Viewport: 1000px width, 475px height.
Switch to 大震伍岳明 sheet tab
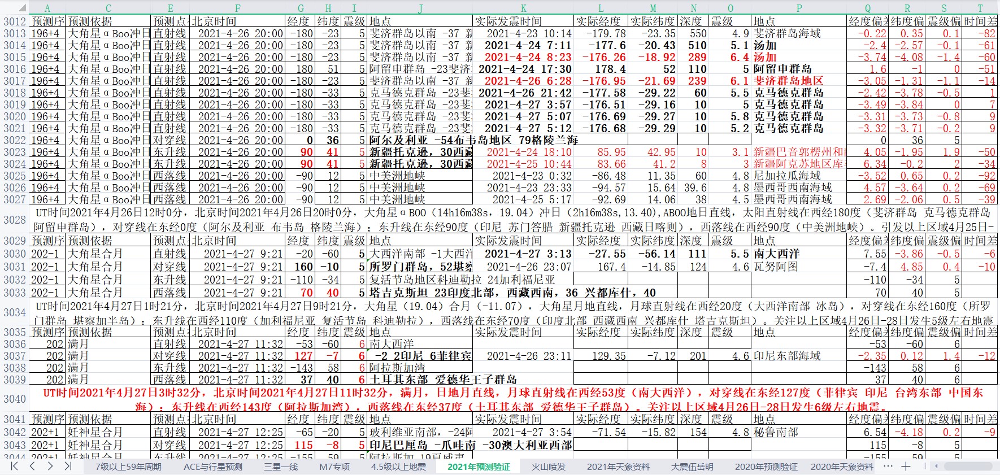point(692,467)
